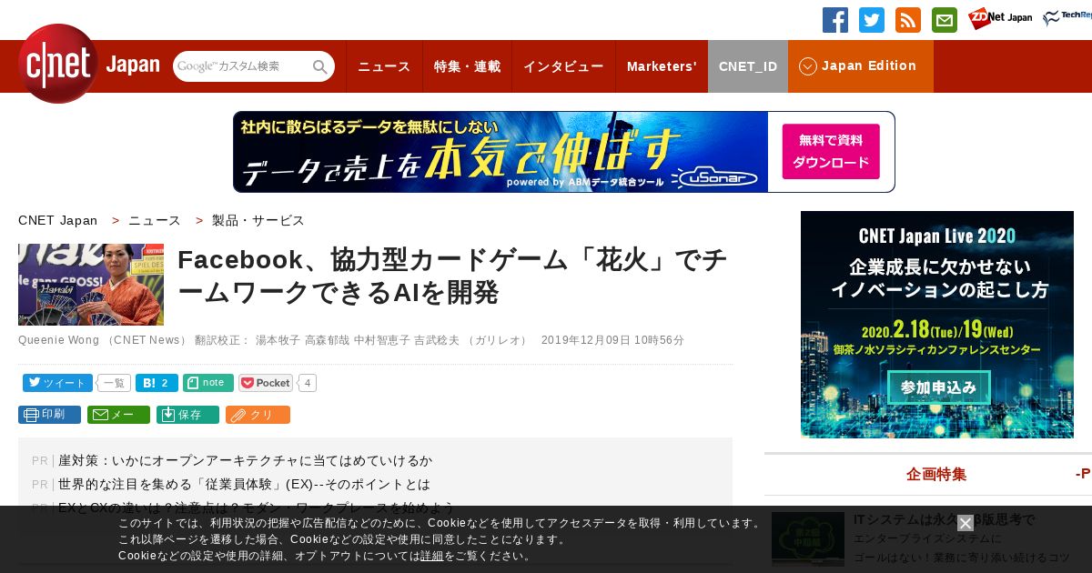Open the ITシステムは永久β版思考で article
Viewport: 1092px width, 573px height.
tap(944, 519)
